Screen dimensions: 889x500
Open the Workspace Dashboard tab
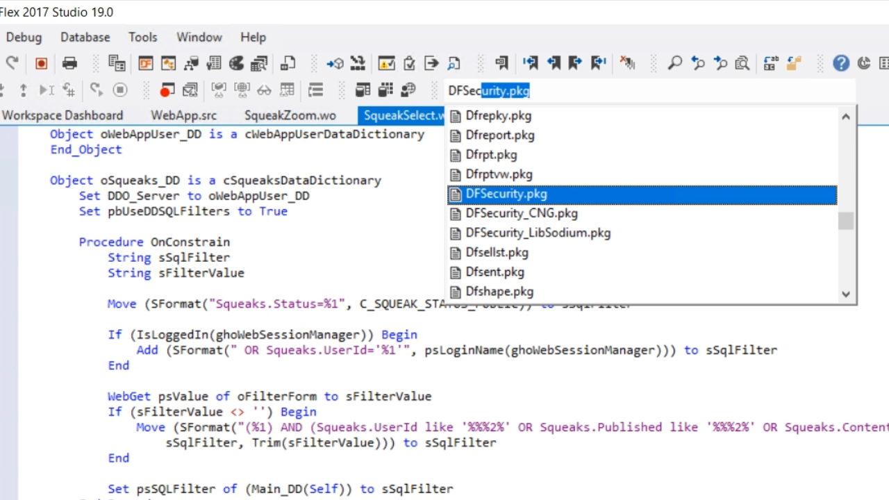coord(63,115)
